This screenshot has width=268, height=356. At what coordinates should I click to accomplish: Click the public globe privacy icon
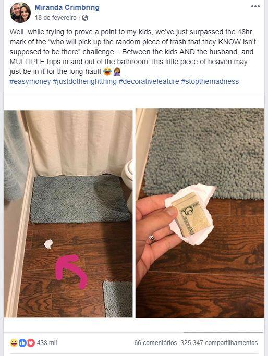click(x=85, y=18)
